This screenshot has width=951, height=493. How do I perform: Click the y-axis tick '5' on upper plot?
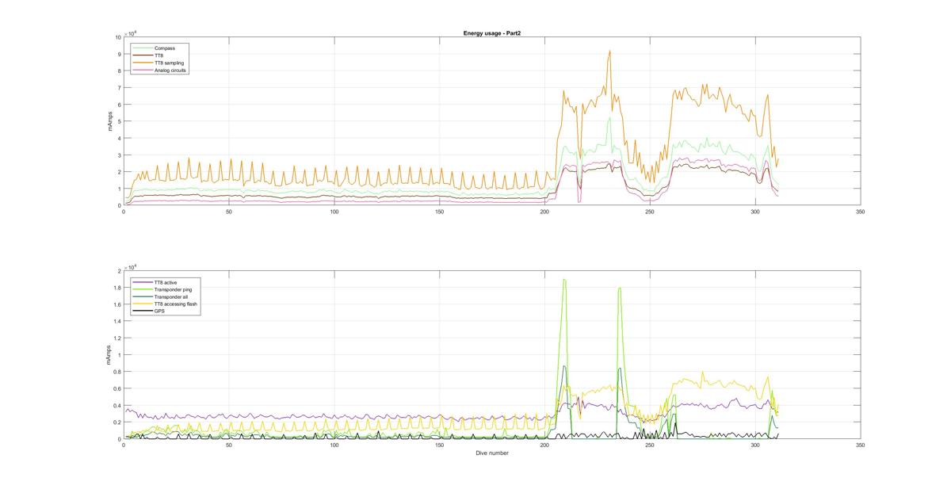(120, 121)
